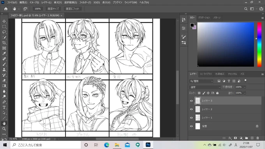Screen dimensions: 265x149
Task: Create a new layer
Action: click(252, 138)
